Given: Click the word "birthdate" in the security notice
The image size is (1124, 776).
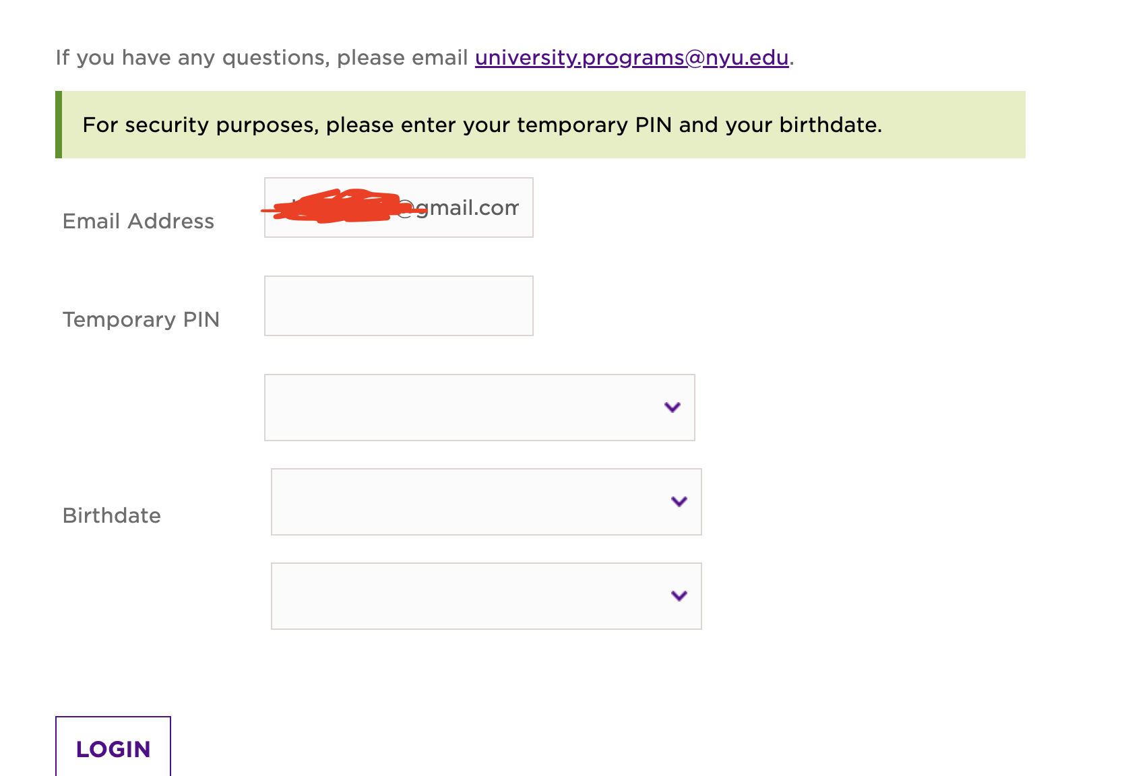Looking at the screenshot, I should [x=829, y=125].
